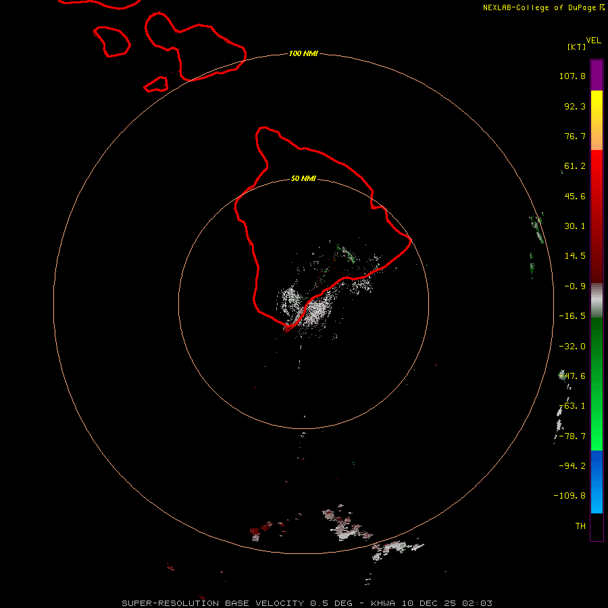Click the [KT] units label
Viewport: 608px width, 608px height.
coord(577,47)
